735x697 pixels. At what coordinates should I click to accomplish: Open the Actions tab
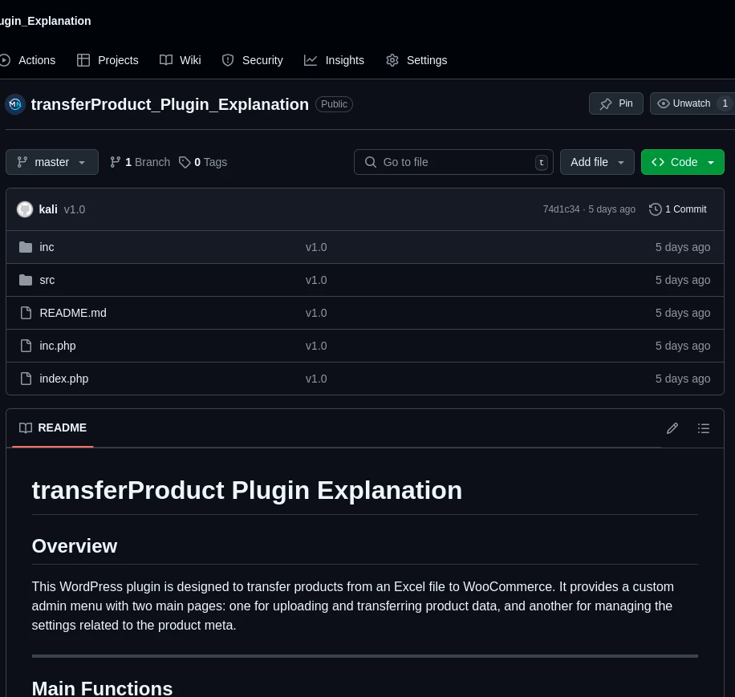click(x=28, y=60)
